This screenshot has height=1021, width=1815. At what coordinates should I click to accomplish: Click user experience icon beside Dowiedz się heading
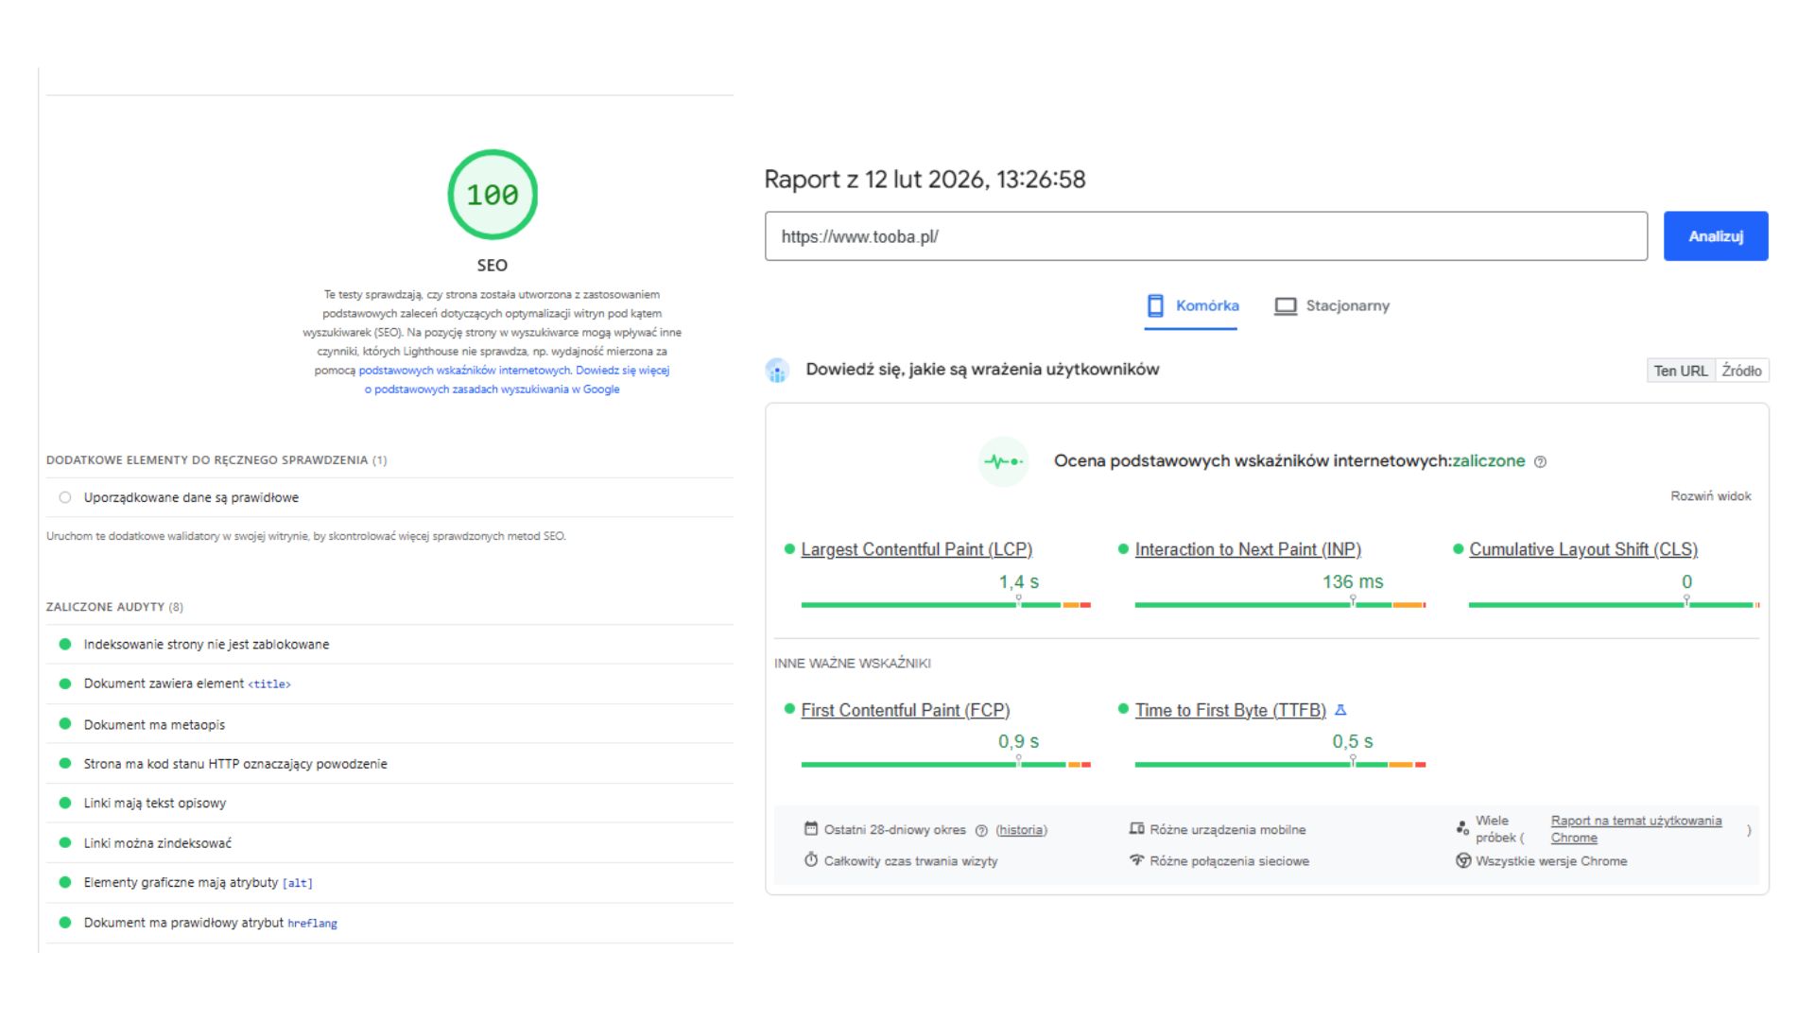(x=777, y=371)
